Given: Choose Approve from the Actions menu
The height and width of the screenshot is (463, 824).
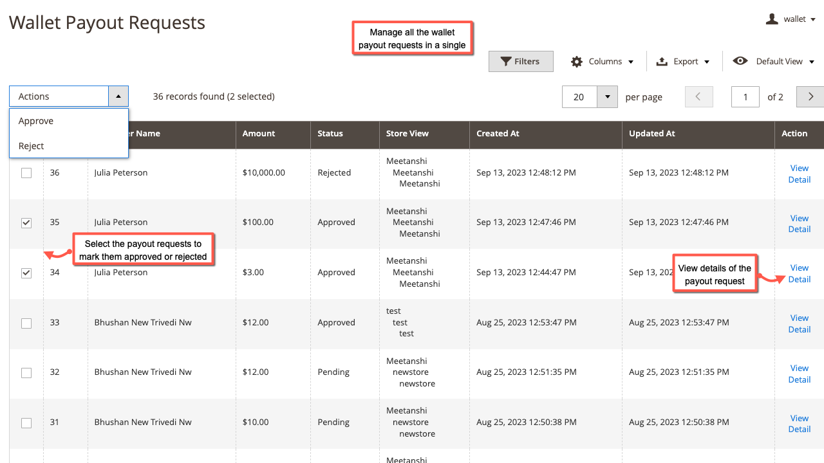Looking at the screenshot, I should 36,120.
